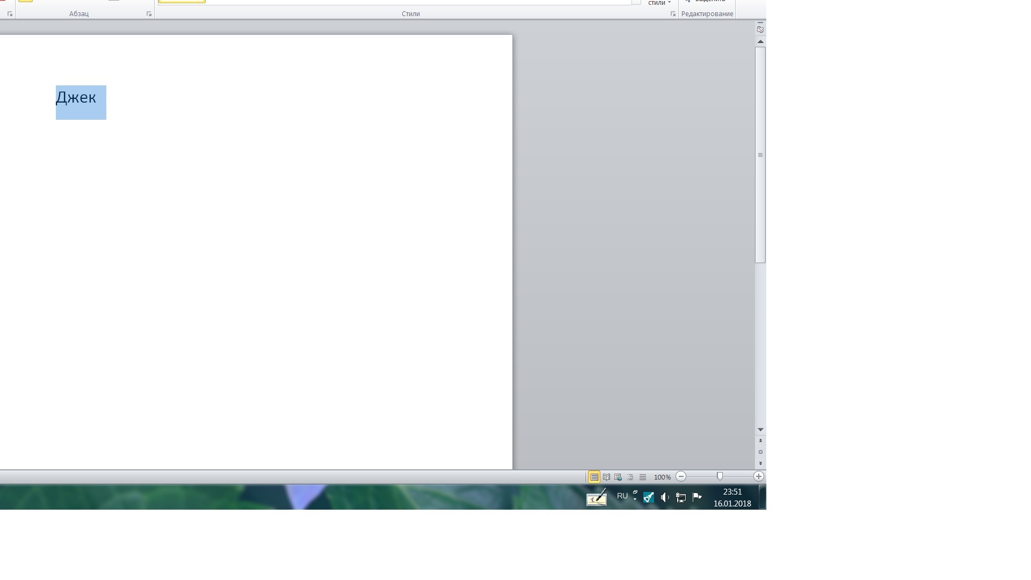Go to next page double arrow
Screen dimensions: 1031x580
click(x=760, y=463)
